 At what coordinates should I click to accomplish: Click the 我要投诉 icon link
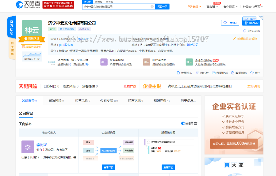(x=220, y=73)
